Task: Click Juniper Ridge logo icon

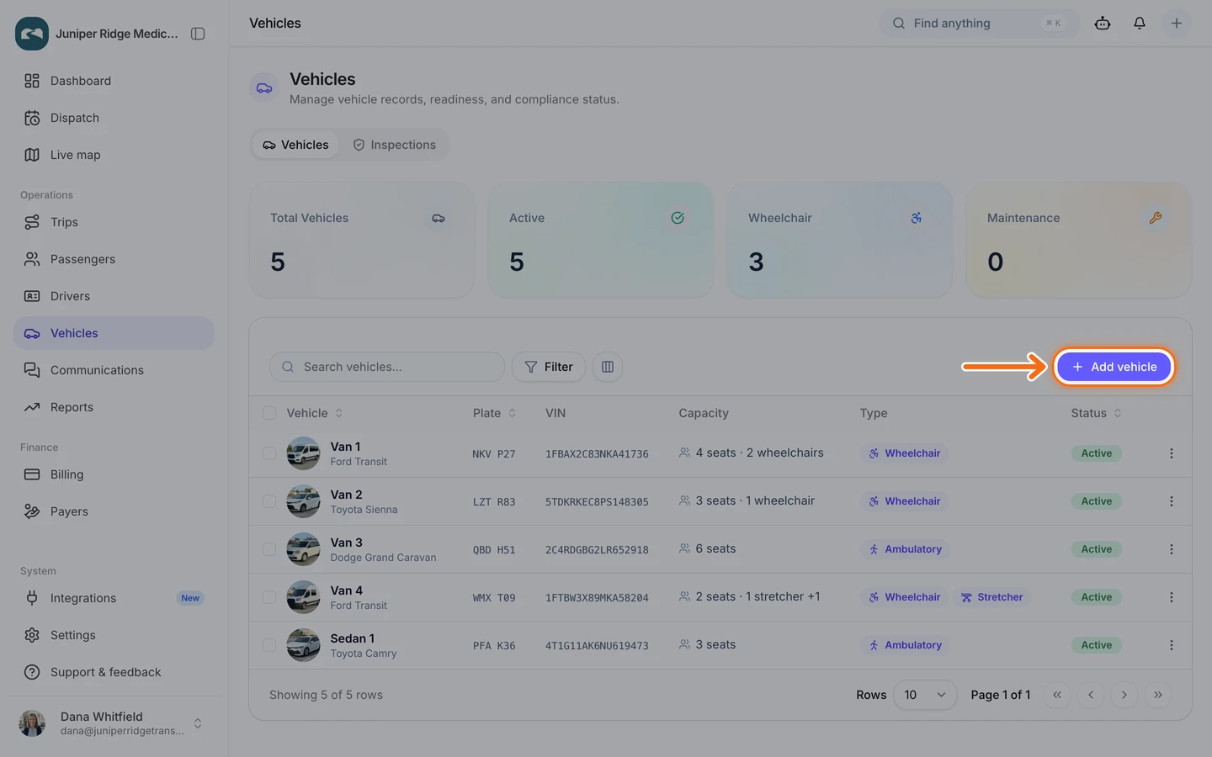Action: [x=32, y=34]
